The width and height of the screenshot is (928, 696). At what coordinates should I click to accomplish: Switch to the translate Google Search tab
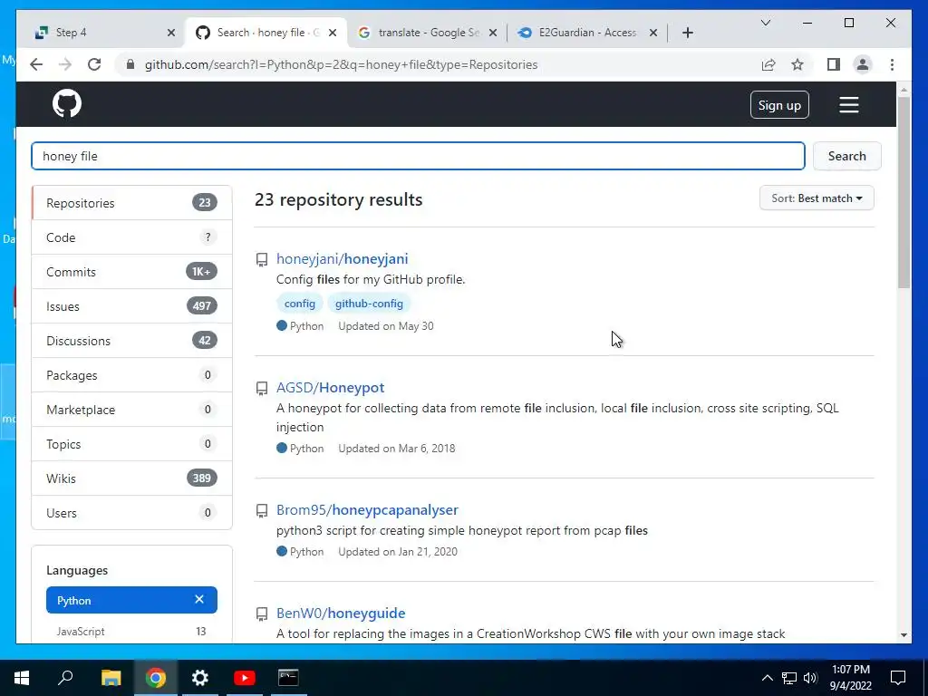[x=426, y=33]
